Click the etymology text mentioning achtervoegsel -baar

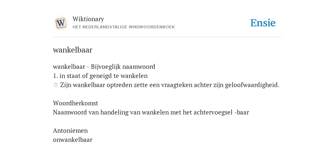coord(151,112)
